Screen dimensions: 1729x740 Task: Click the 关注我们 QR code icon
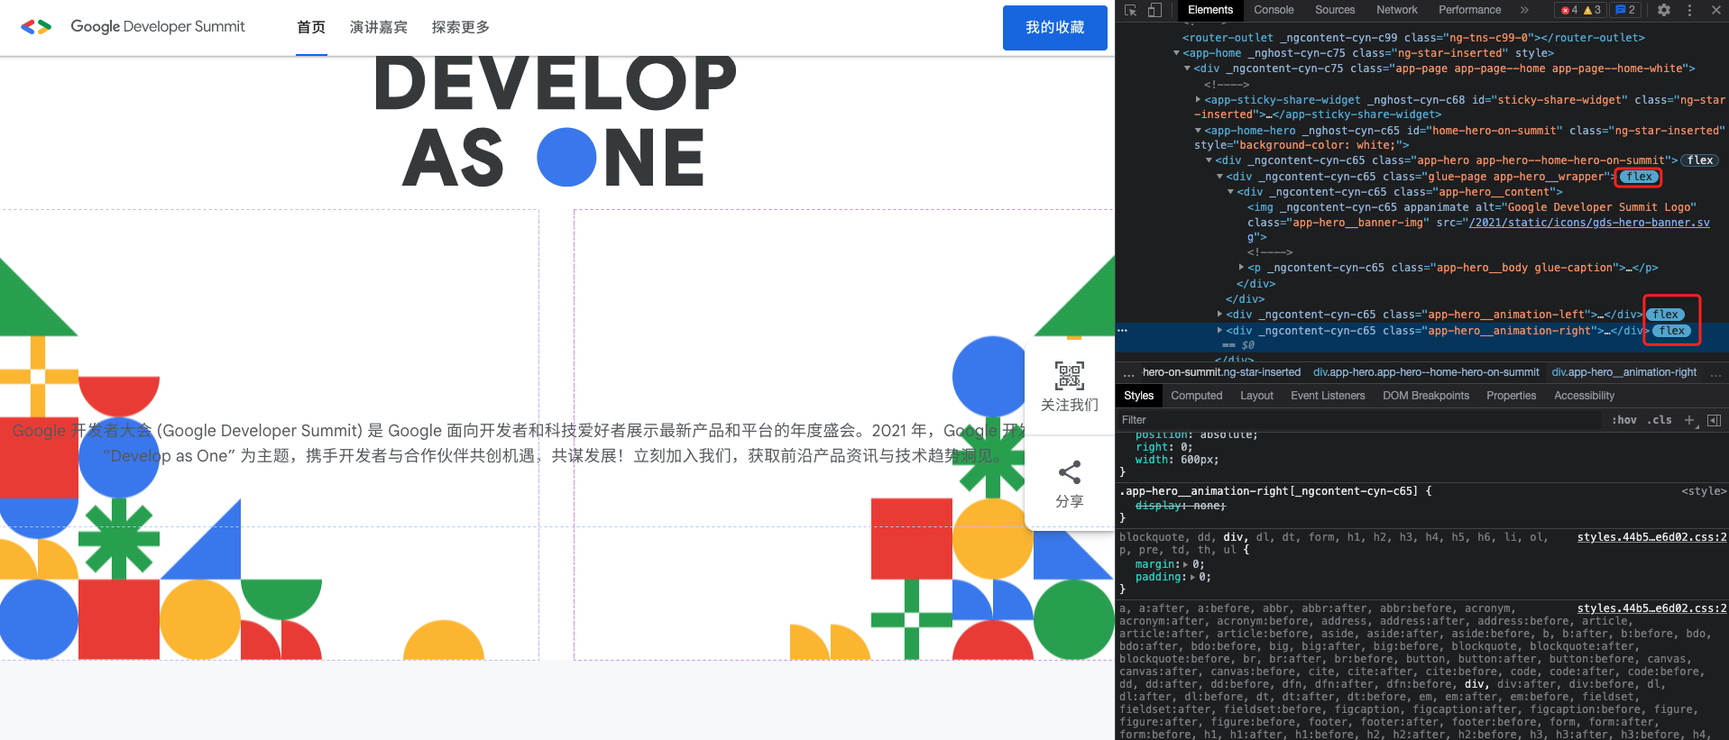coord(1070,375)
